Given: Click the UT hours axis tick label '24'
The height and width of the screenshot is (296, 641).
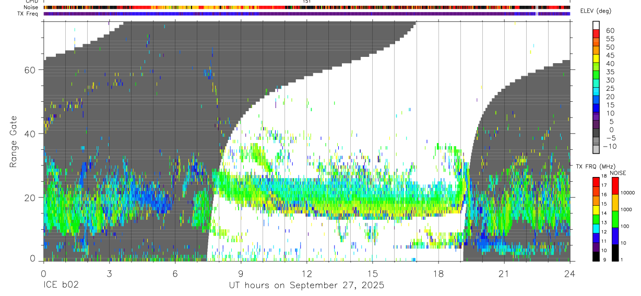Looking at the screenshot, I should (x=569, y=274).
